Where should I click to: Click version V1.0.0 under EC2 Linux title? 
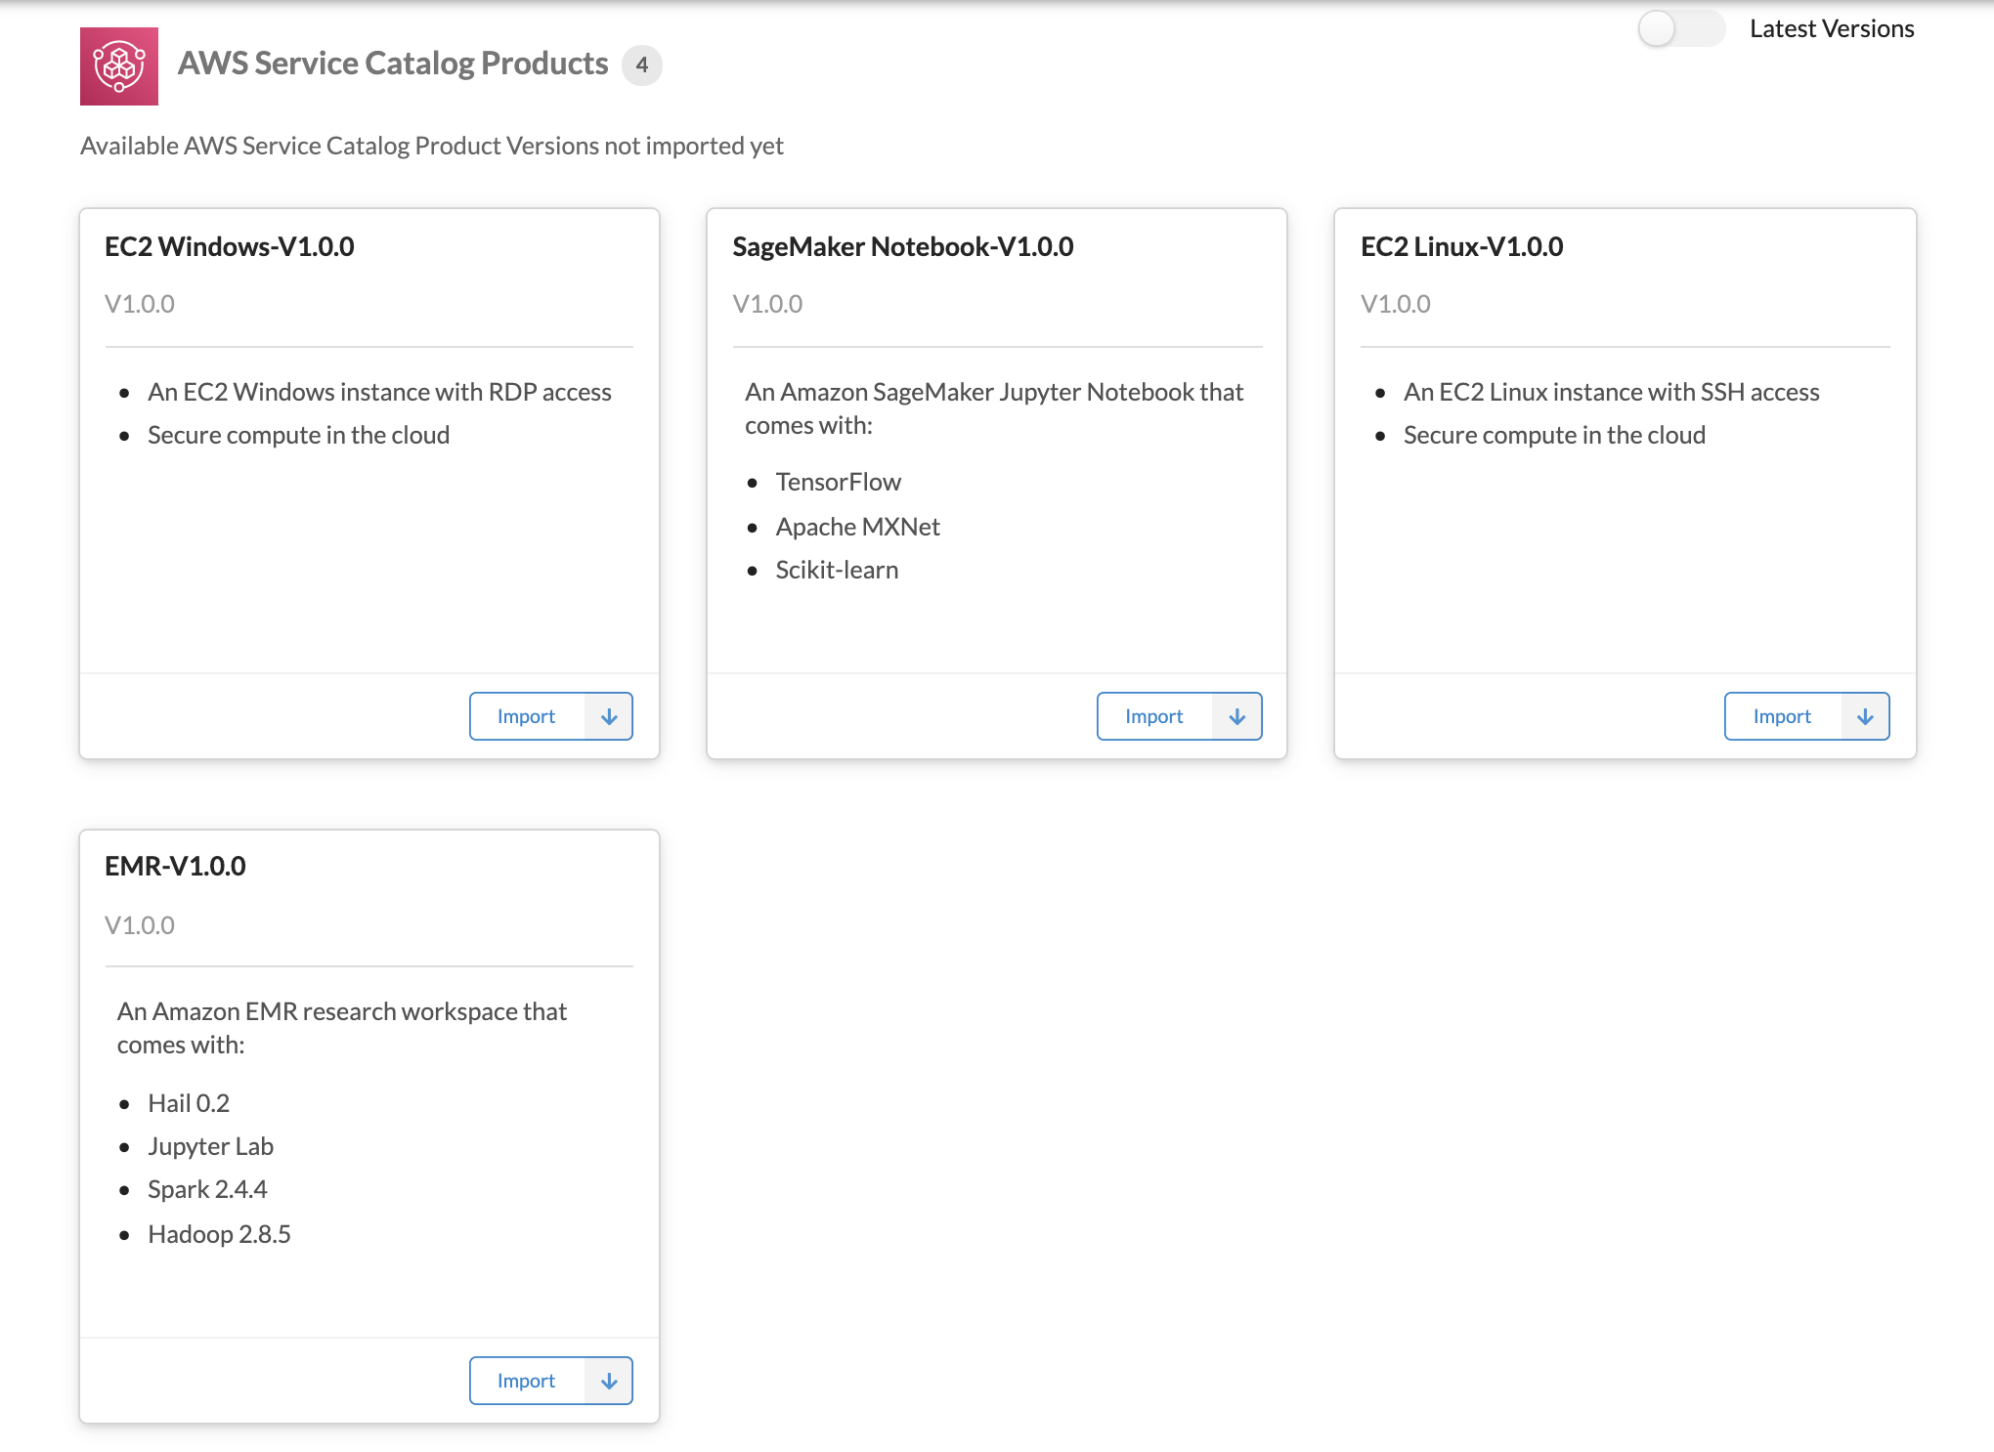coord(1396,304)
